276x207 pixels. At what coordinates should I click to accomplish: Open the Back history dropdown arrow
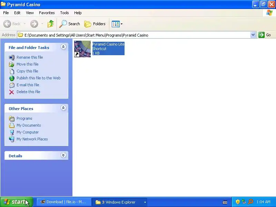point(24,24)
